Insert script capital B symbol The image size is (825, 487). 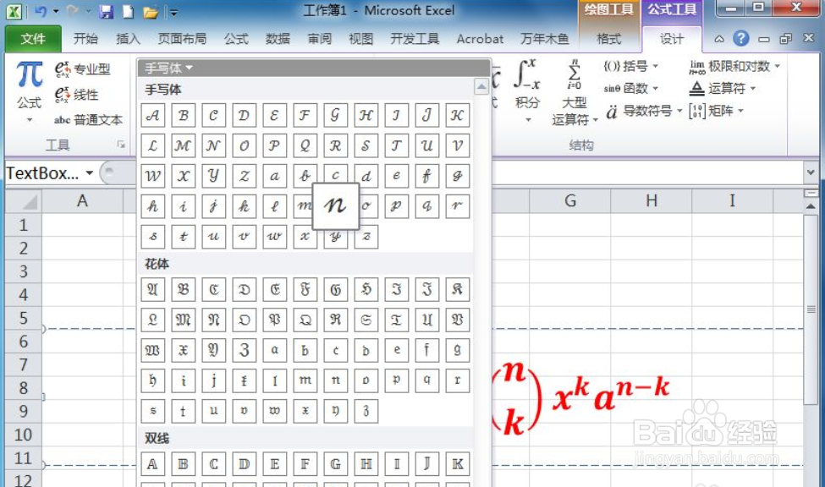coord(183,115)
